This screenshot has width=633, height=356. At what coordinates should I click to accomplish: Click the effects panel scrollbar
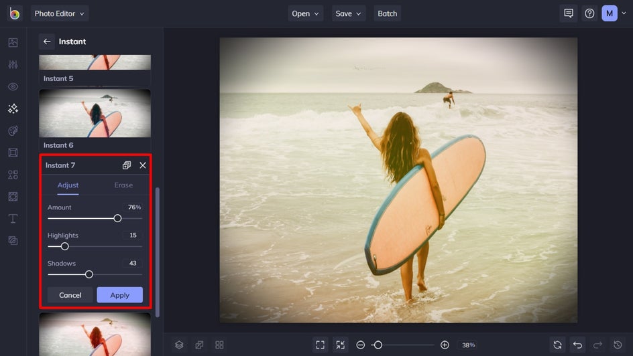click(x=158, y=252)
